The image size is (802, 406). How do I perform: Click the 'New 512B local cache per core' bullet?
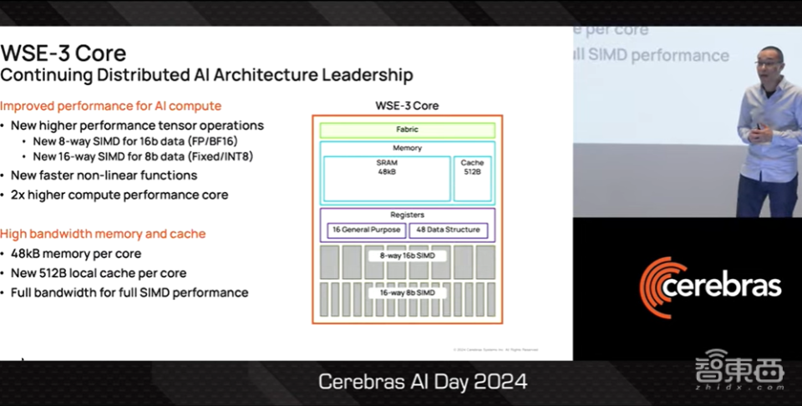coord(99,273)
